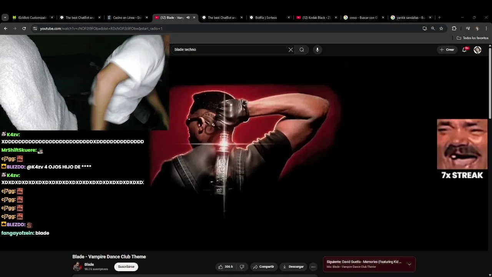The image size is (492, 277).
Task: Click the browser forward arrow
Action: click(x=15, y=28)
